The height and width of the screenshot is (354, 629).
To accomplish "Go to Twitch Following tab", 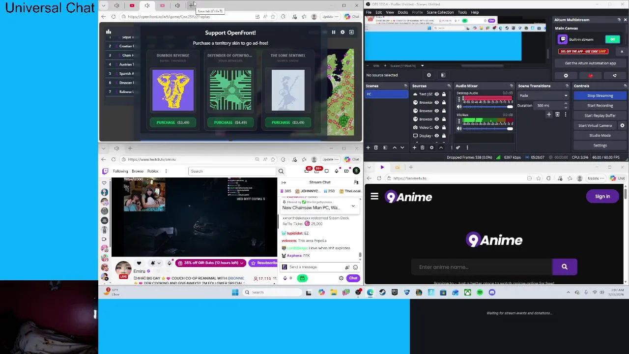I will (120, 171).
